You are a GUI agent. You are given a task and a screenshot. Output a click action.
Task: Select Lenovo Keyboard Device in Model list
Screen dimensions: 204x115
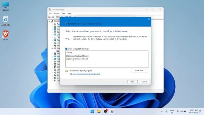pos(77,56)
